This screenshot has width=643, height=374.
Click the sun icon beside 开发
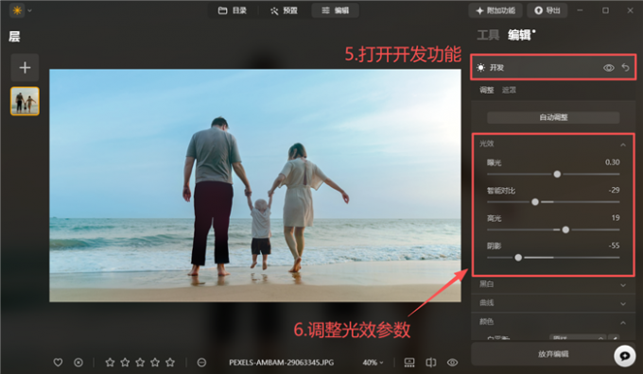pyautogui.click(x=480, y=68)
